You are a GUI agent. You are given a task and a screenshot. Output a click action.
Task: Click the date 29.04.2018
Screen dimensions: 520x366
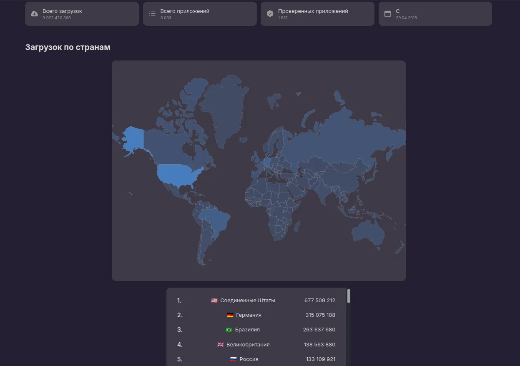tap(406, 18)
